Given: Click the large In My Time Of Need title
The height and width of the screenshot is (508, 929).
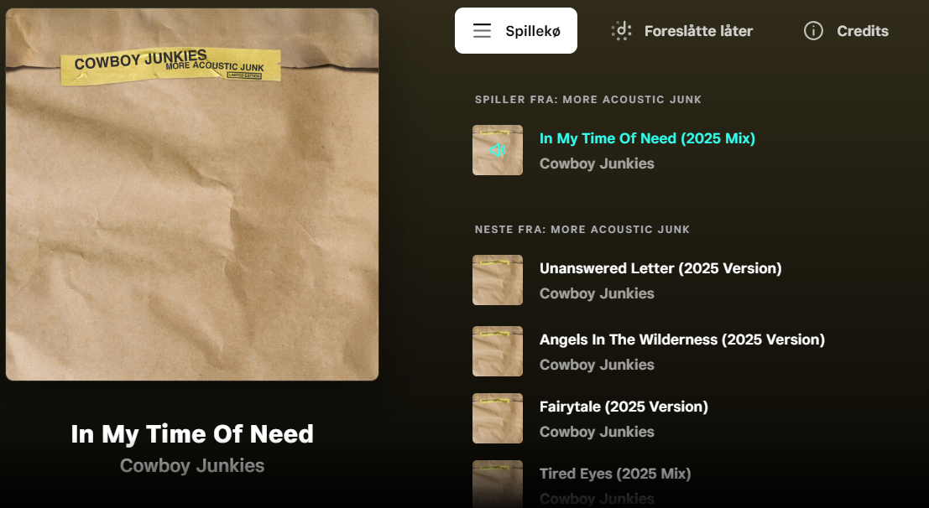Looking at the screenshot, I should 192,434.
